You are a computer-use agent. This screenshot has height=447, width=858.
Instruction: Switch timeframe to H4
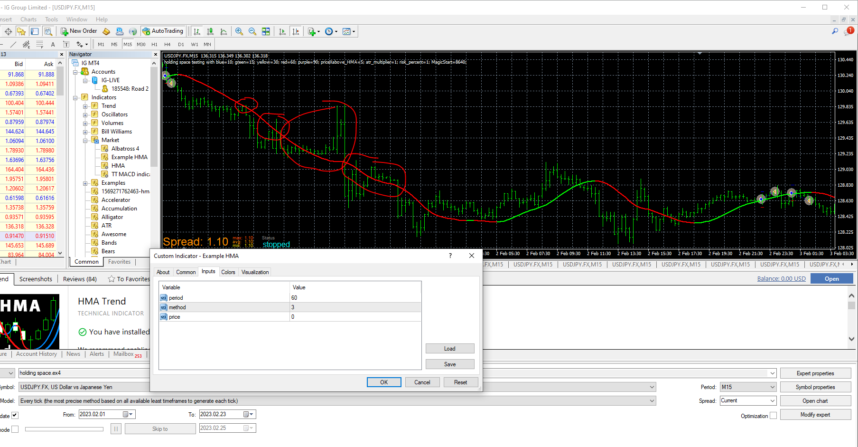pos(168,44)
